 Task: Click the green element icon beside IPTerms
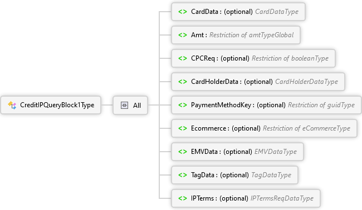pos(182,198)
